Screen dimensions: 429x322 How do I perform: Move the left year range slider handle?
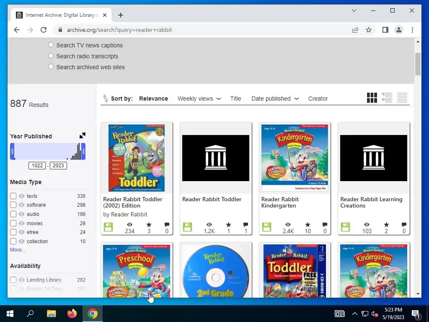(x=12, y=151)
